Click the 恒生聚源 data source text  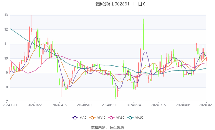(117, 128)
